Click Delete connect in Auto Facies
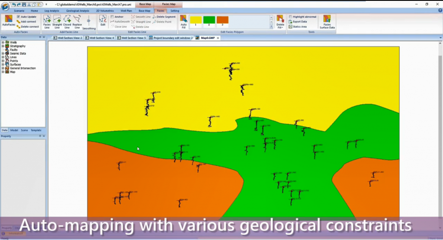The height and width of the screenshot is (240, 443). pyautogui.click(x=28, y=27)
